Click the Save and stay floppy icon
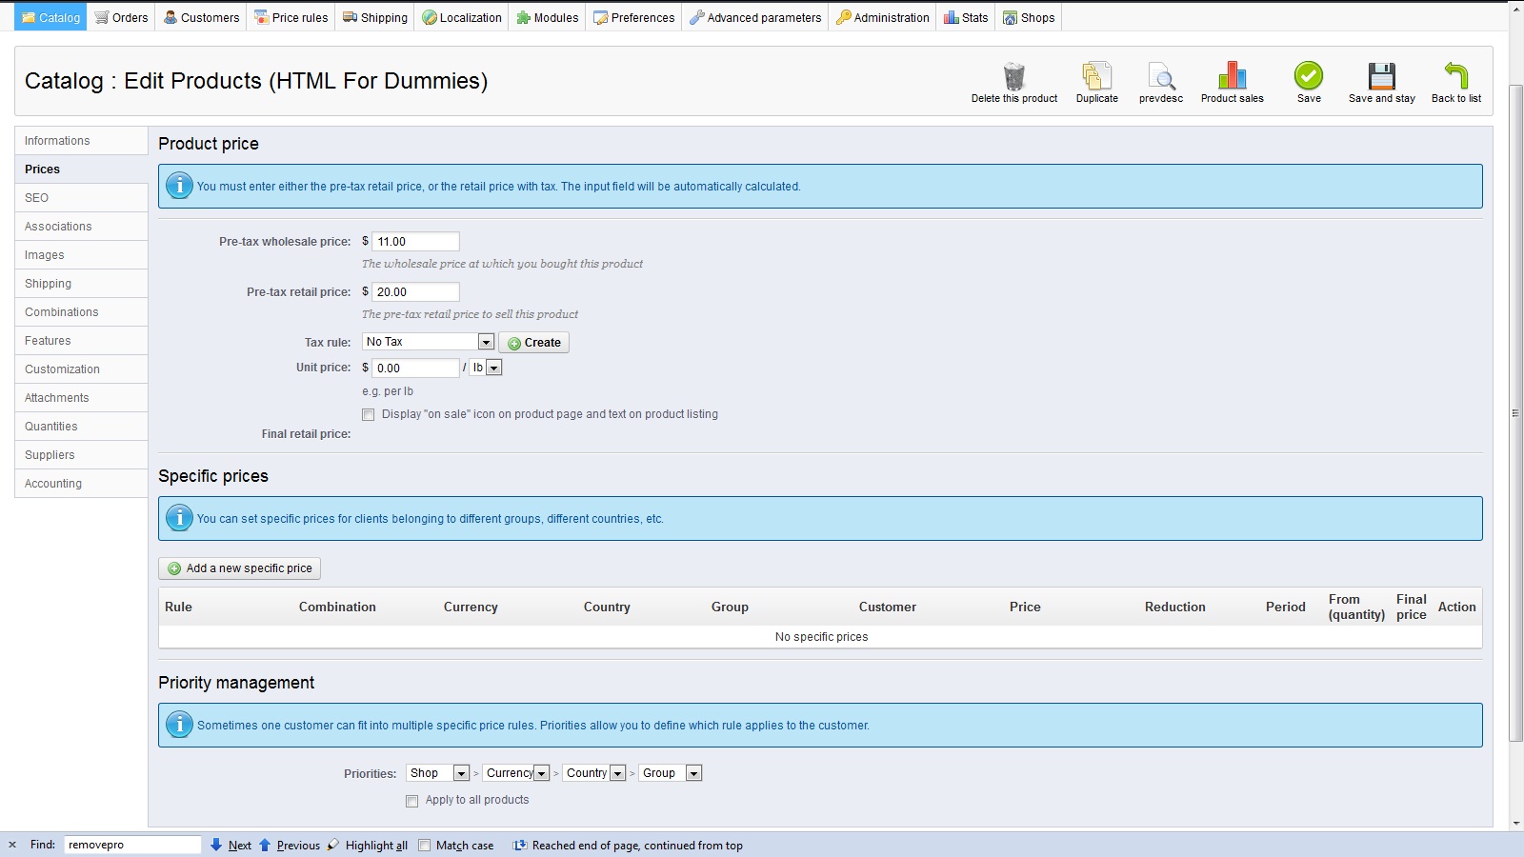This screenshot has height=857, width=1524. tap(1381, 76)
